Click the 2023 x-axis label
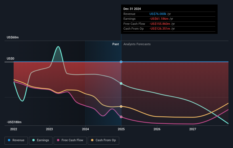 point(49,129)
